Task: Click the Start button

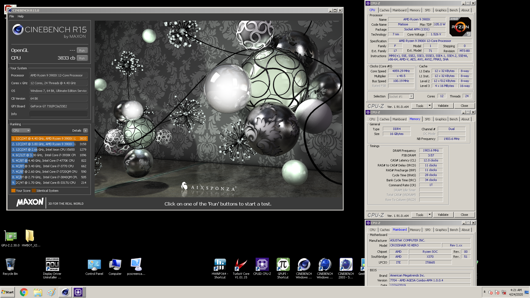Action: tap(8, 292)
